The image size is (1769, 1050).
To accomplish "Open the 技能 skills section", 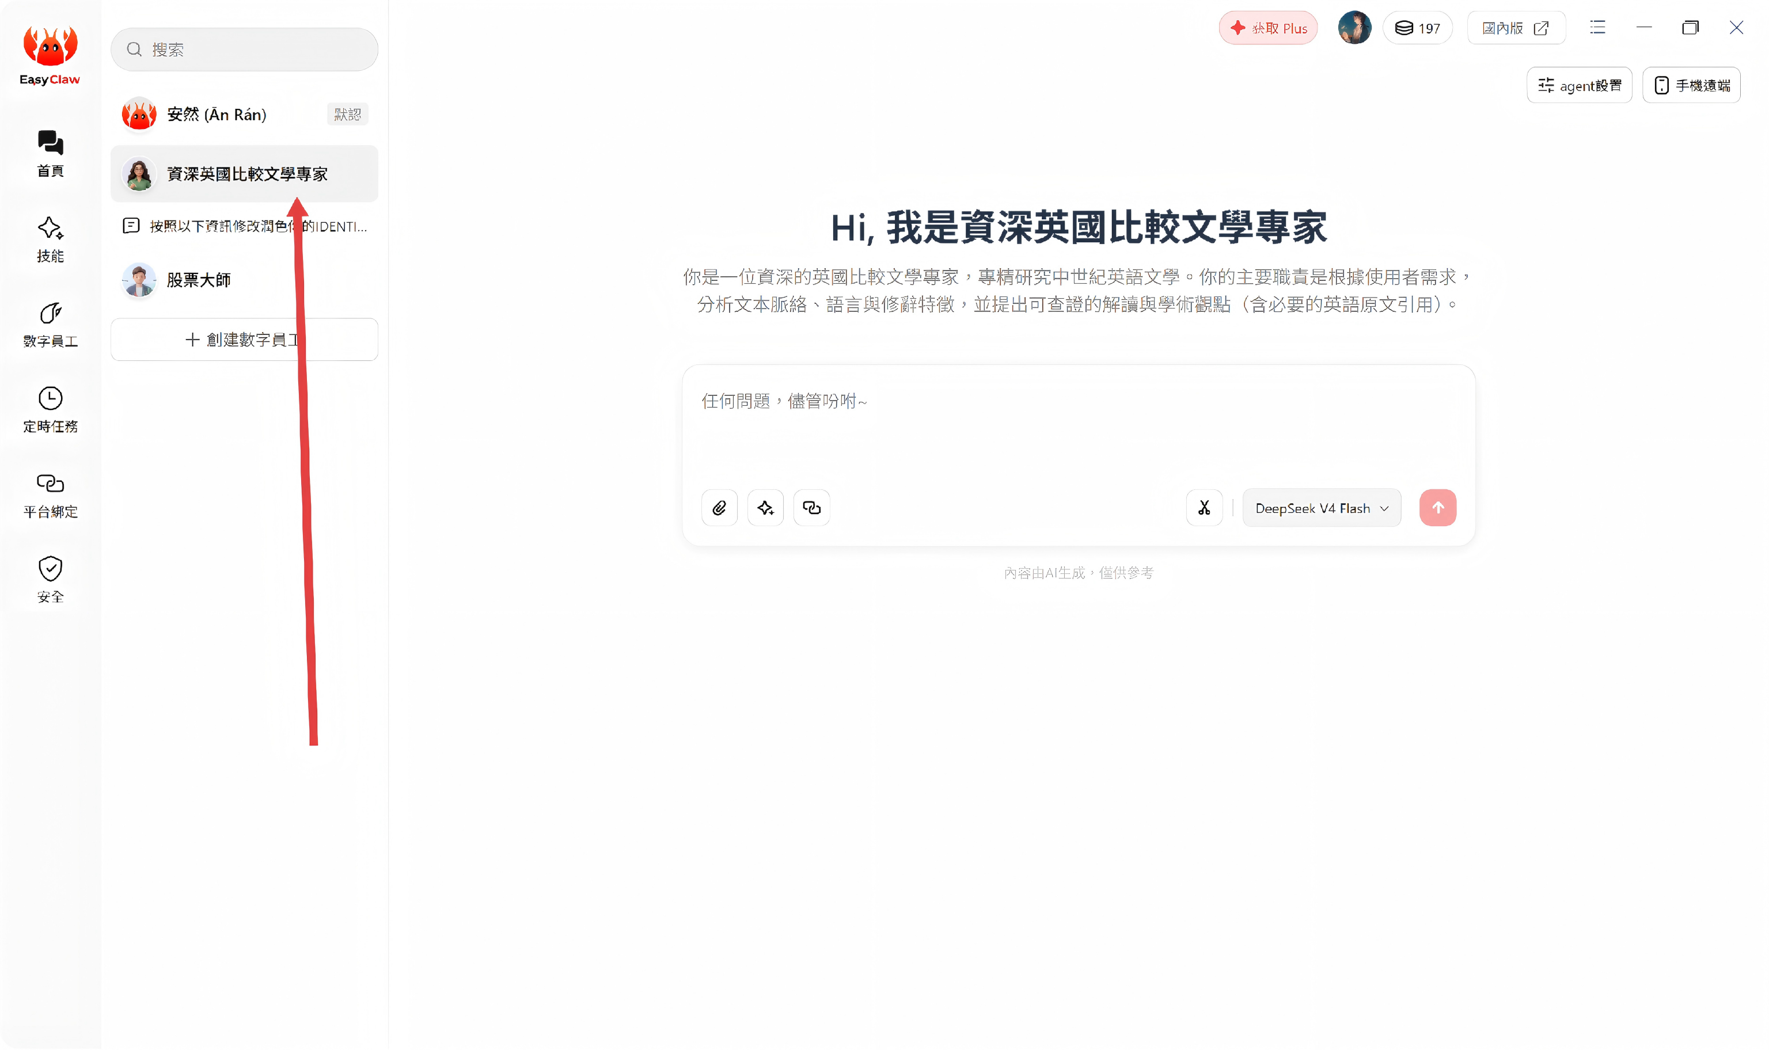I will pos(50,239).
